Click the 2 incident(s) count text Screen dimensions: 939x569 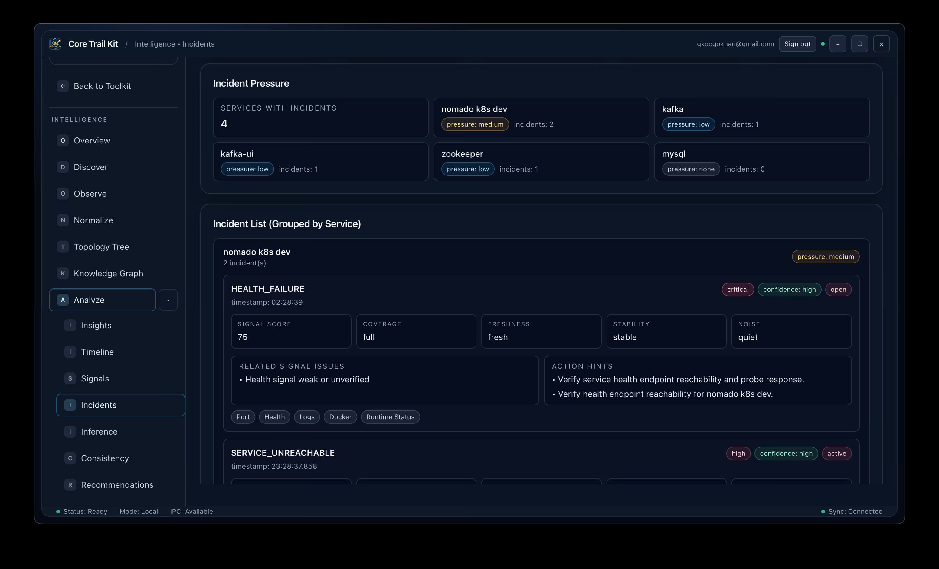(245, 263)
